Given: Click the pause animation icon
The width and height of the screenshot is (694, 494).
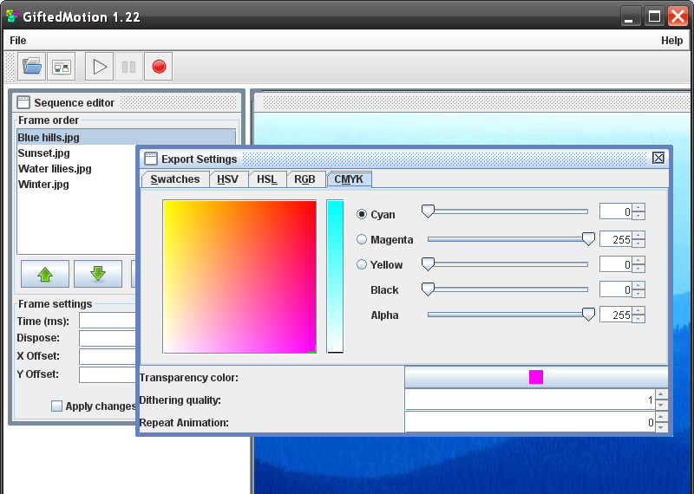Looking at the screenshot, I should point(128,67).
